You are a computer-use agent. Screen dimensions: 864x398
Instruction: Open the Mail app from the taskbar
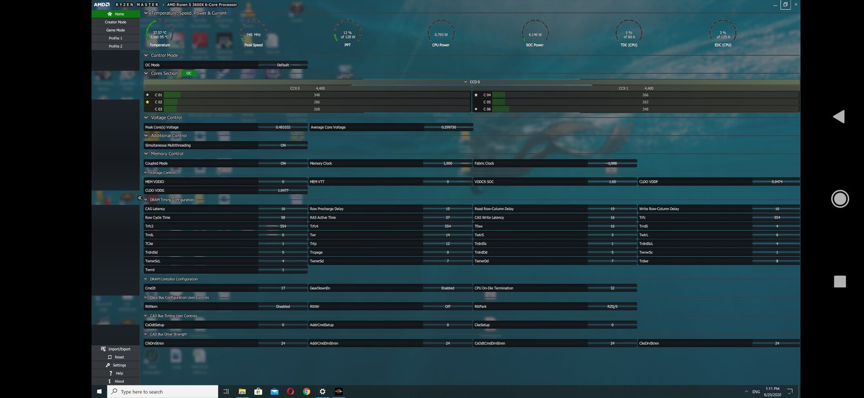click(274, 392)
